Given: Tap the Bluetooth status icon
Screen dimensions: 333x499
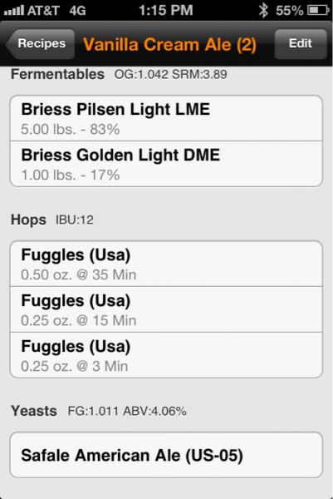Looking at the screenshot, I should [x=263, y=11].
